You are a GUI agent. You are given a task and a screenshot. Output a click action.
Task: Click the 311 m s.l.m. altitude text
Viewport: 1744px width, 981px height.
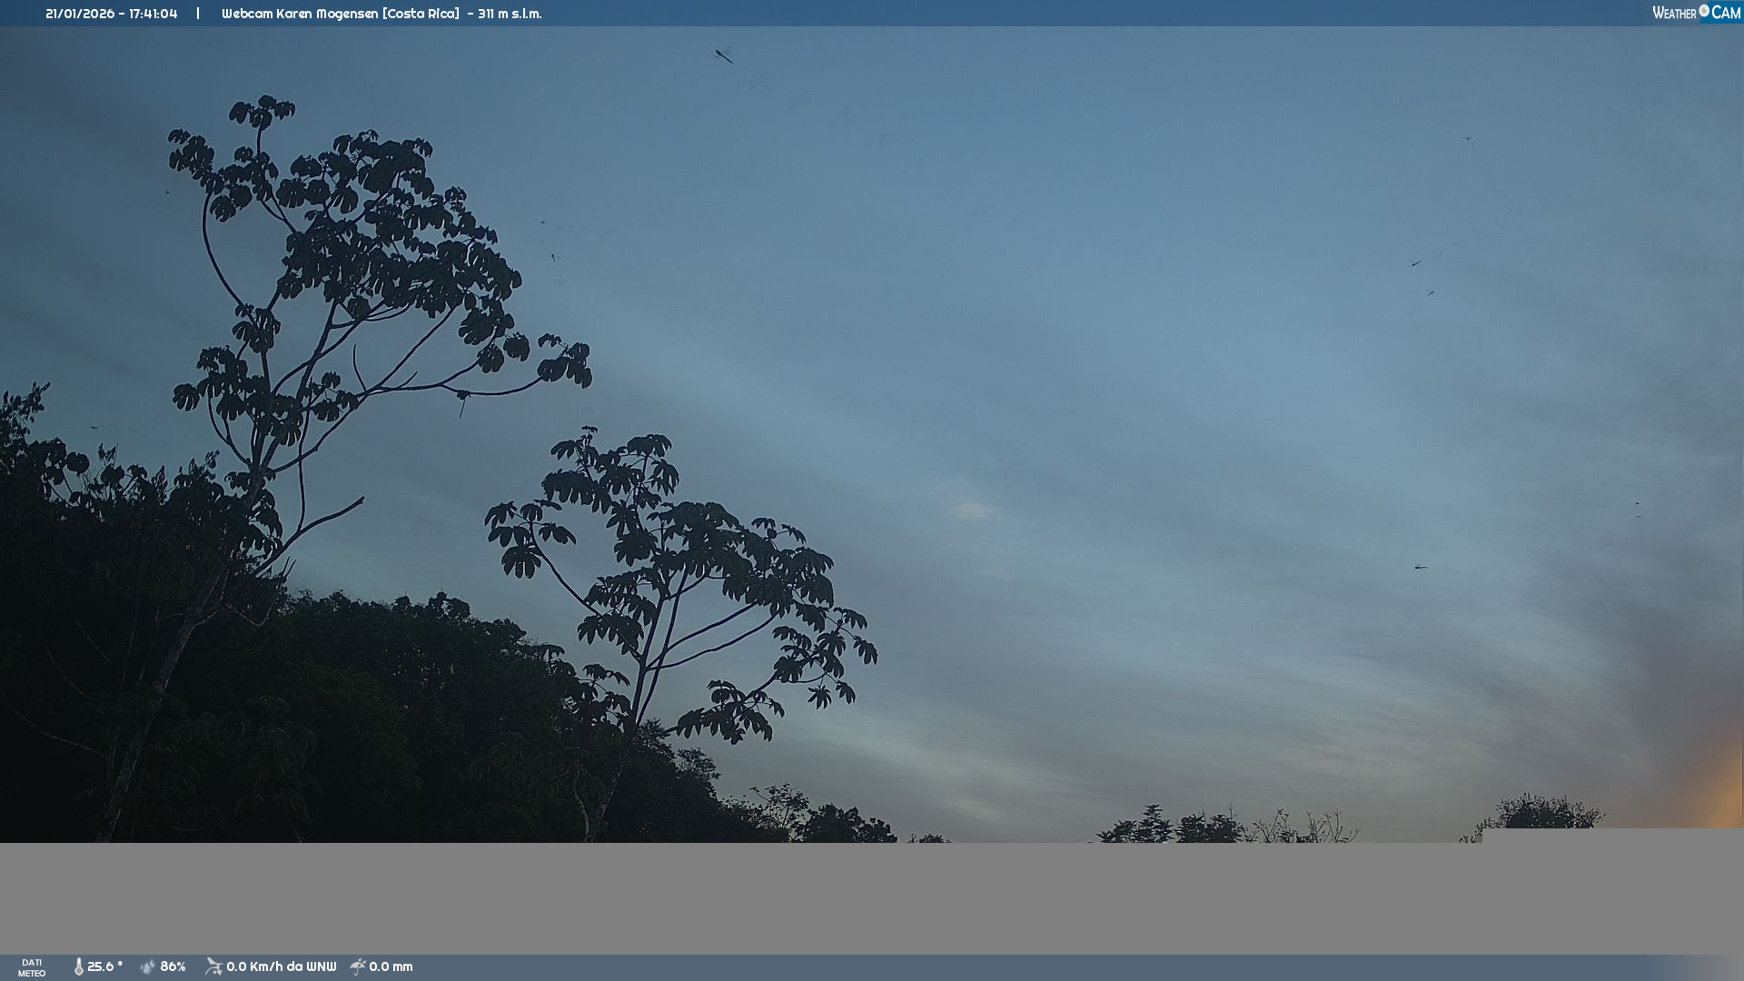coord(510,14)
